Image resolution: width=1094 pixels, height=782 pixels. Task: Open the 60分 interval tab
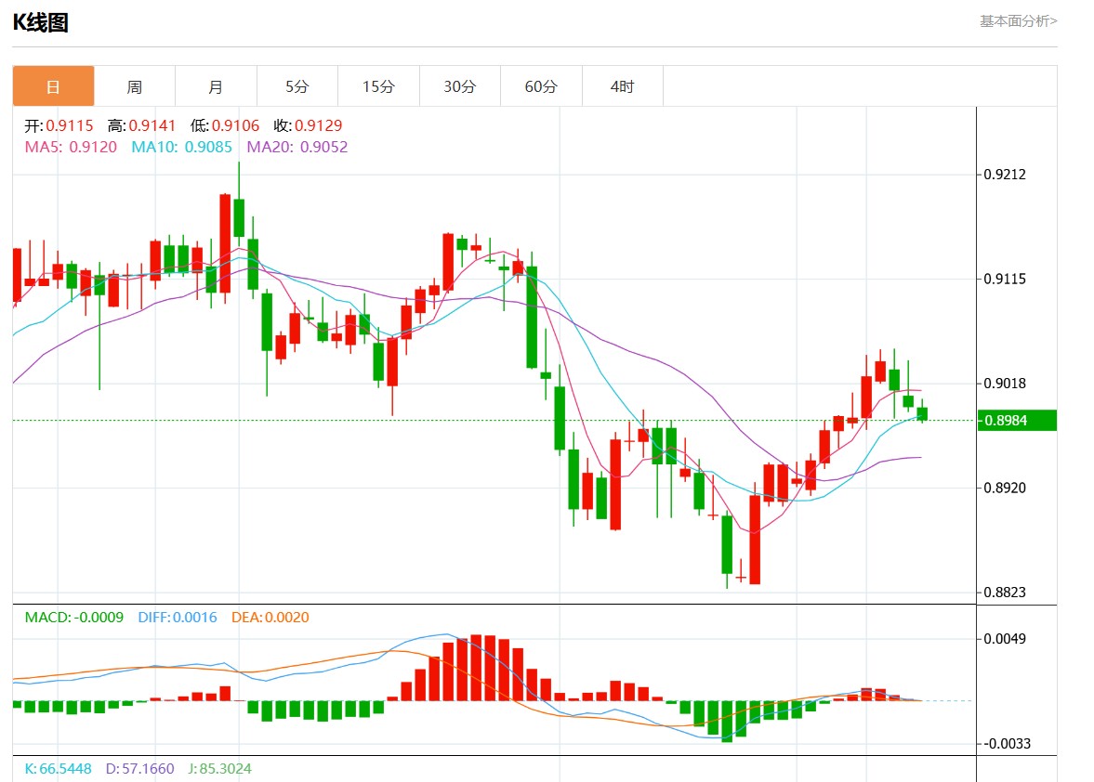[x=541, y=86]
